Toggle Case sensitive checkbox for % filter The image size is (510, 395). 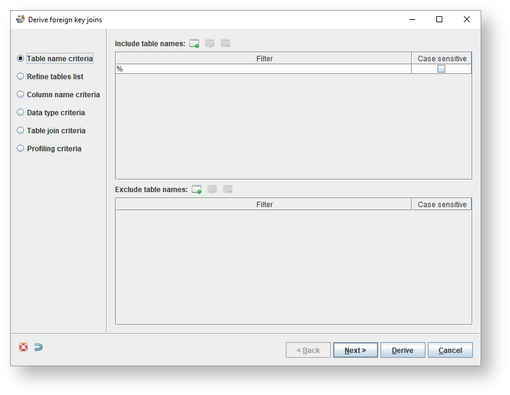pos(441,69)
